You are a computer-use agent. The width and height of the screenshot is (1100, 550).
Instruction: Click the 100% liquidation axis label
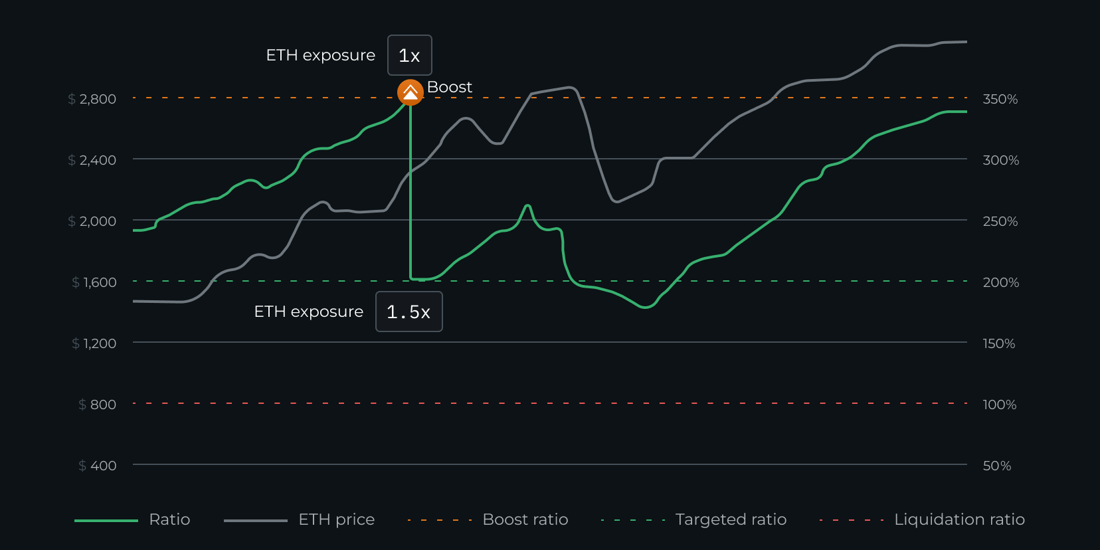[x=999, y=405]
